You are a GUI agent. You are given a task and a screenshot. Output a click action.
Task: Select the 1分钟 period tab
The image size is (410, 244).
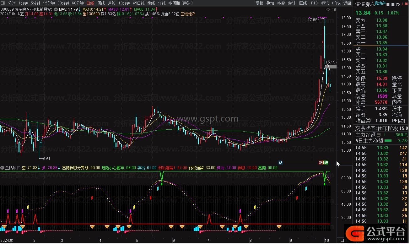tap(24, 3)
